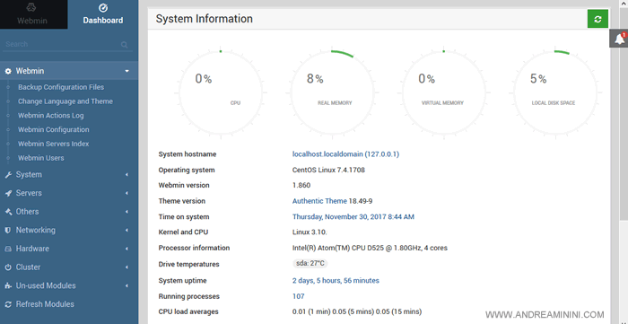Click the search magnifier icon
Image resolution: width=628 pixels, height=324 pixels.
125,45
